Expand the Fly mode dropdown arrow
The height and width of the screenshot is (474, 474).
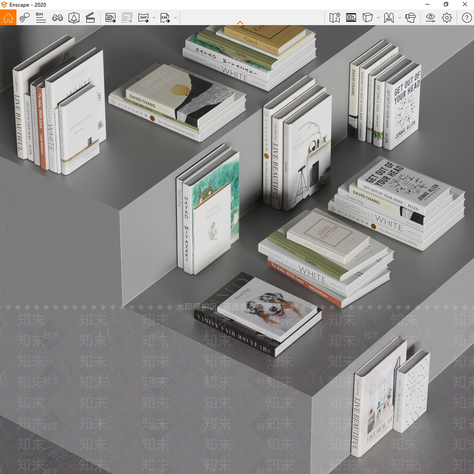(x=399, y=18)
